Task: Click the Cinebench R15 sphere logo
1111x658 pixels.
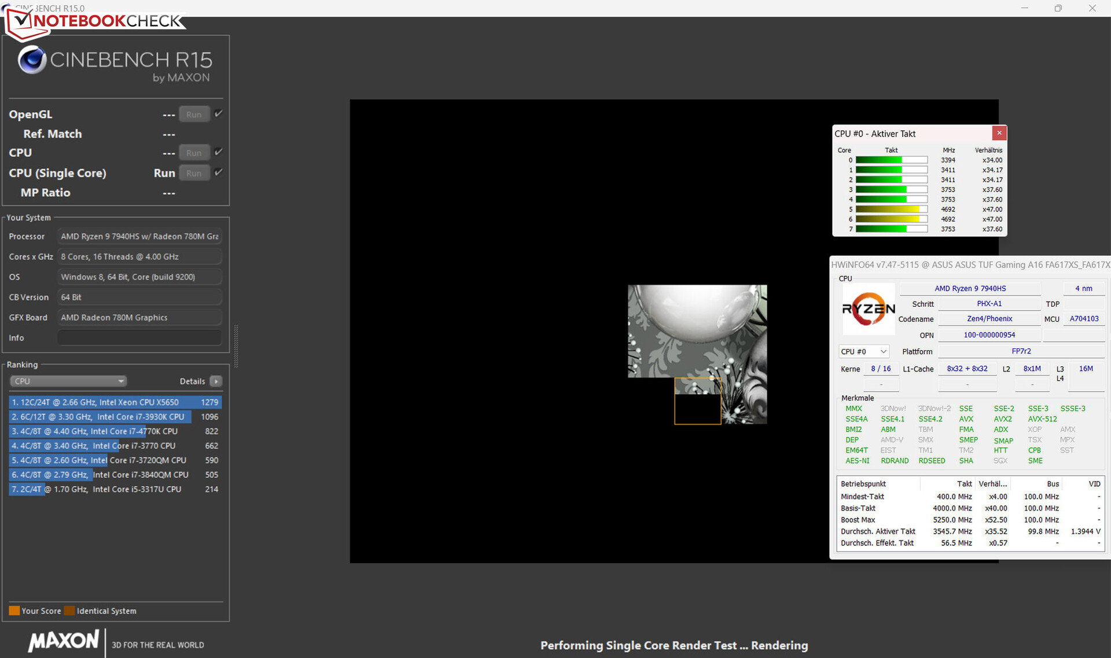Action: [x=32, y=60]
